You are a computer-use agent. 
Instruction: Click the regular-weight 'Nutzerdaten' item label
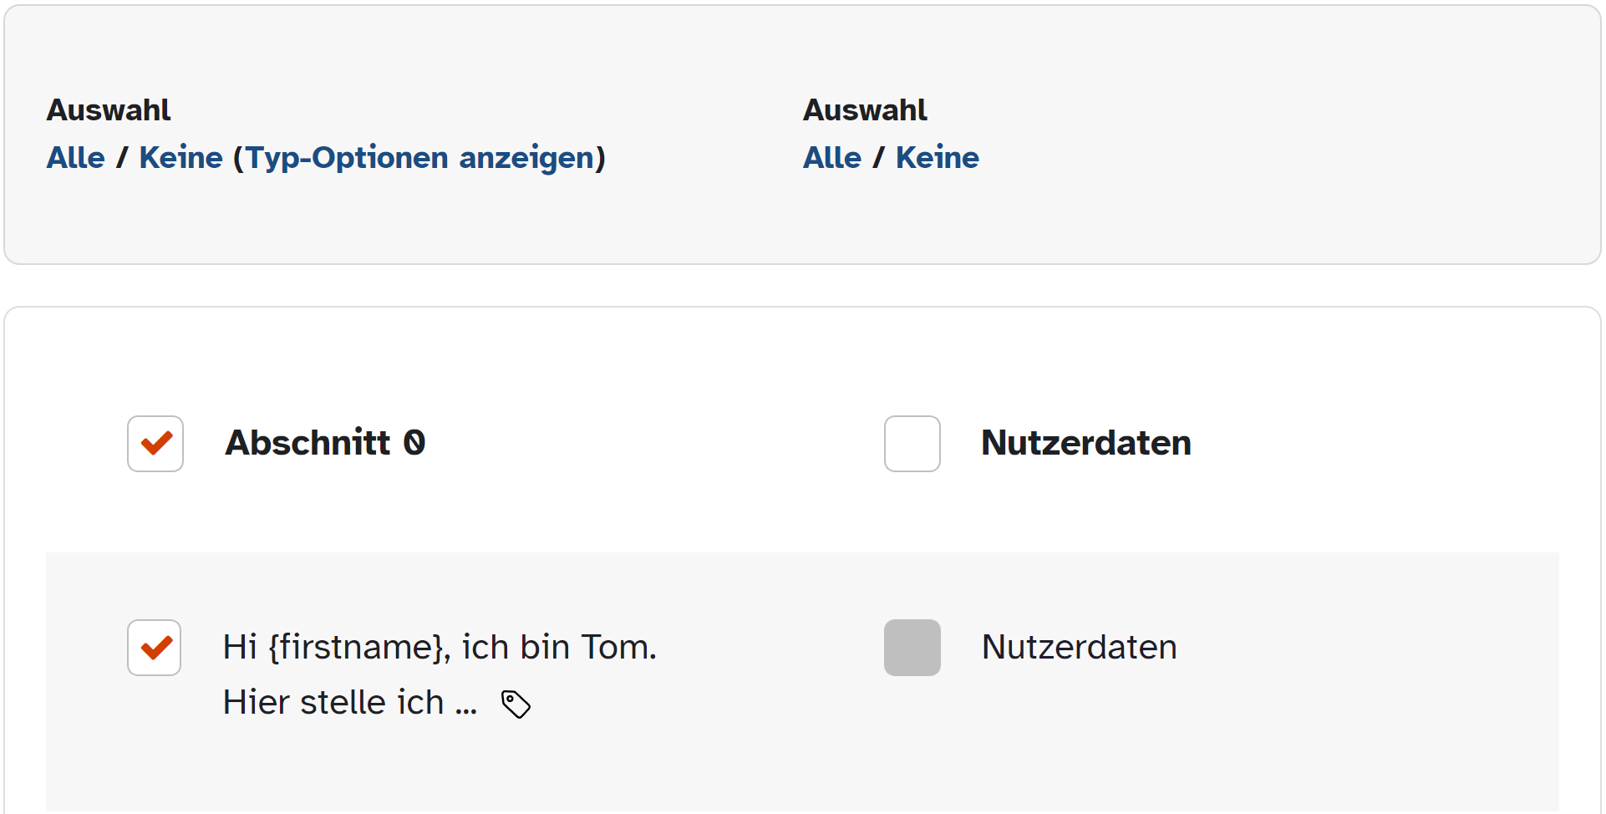coord(1080,648)
